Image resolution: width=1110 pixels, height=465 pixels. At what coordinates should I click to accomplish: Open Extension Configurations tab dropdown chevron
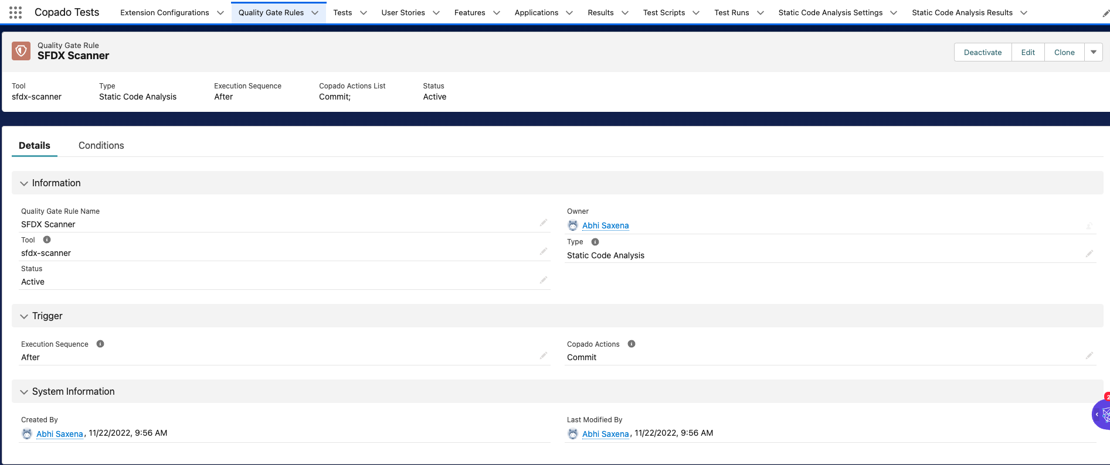click(x=220, y=13)
